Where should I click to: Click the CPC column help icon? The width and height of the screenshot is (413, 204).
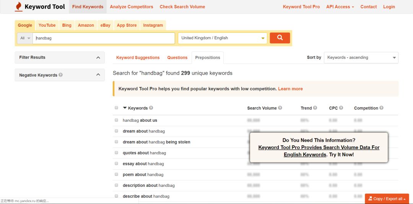pos(341,108)
